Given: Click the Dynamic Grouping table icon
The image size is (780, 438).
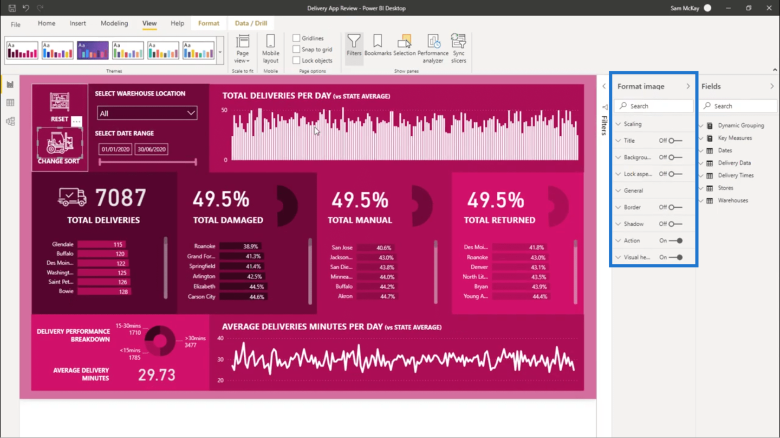Looking at the screenshot, I should click(709, 126).
